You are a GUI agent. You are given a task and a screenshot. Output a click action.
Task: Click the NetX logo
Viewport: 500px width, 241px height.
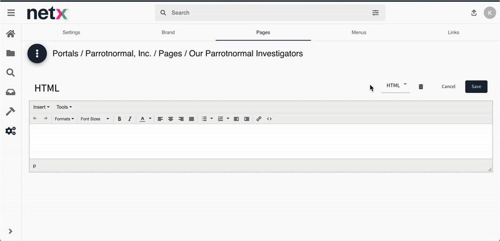(47, 13)
